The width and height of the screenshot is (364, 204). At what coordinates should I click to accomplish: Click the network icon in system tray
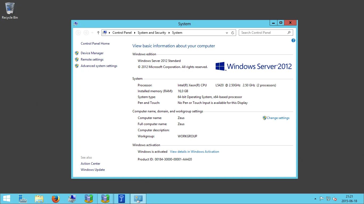(x=328, y=199)
